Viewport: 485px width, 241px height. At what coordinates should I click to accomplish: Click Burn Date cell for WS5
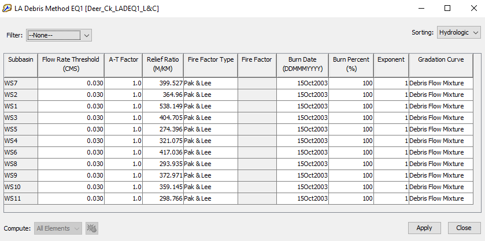click(302, 129)
